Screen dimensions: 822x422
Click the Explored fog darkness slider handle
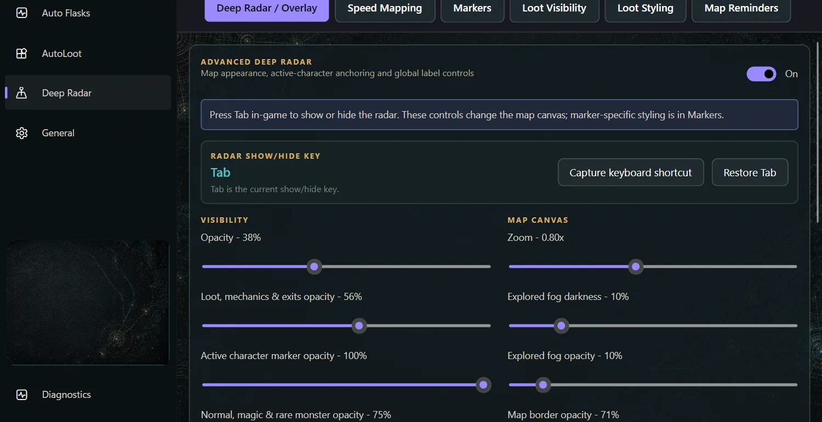pos(561,326)
